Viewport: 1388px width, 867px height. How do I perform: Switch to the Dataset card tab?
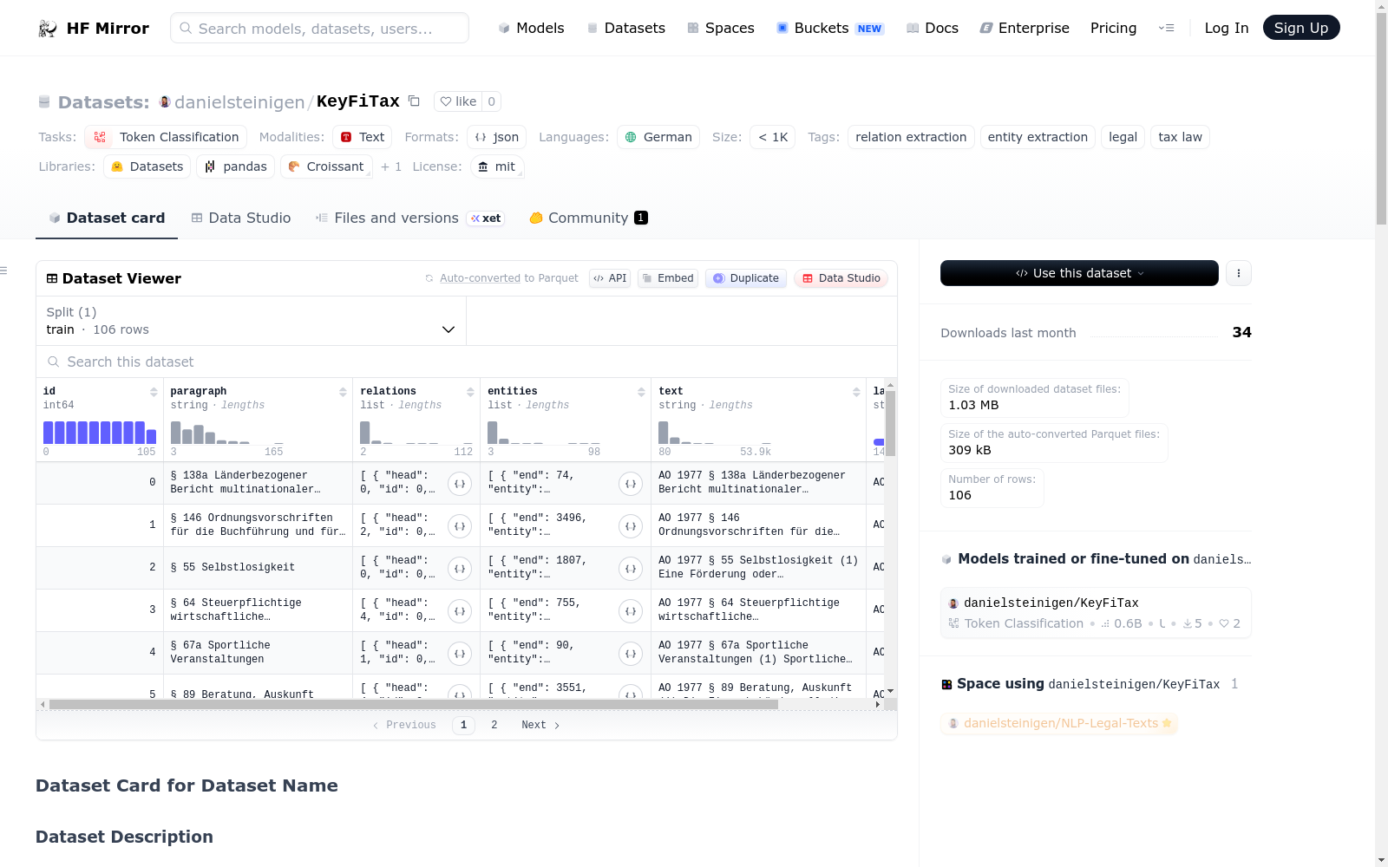107,218
